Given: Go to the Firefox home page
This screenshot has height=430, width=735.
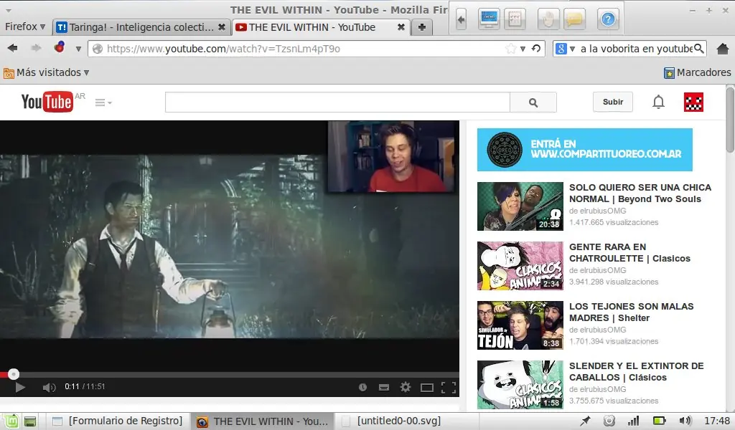Looking at the screenshot, I should coord(723,48).
